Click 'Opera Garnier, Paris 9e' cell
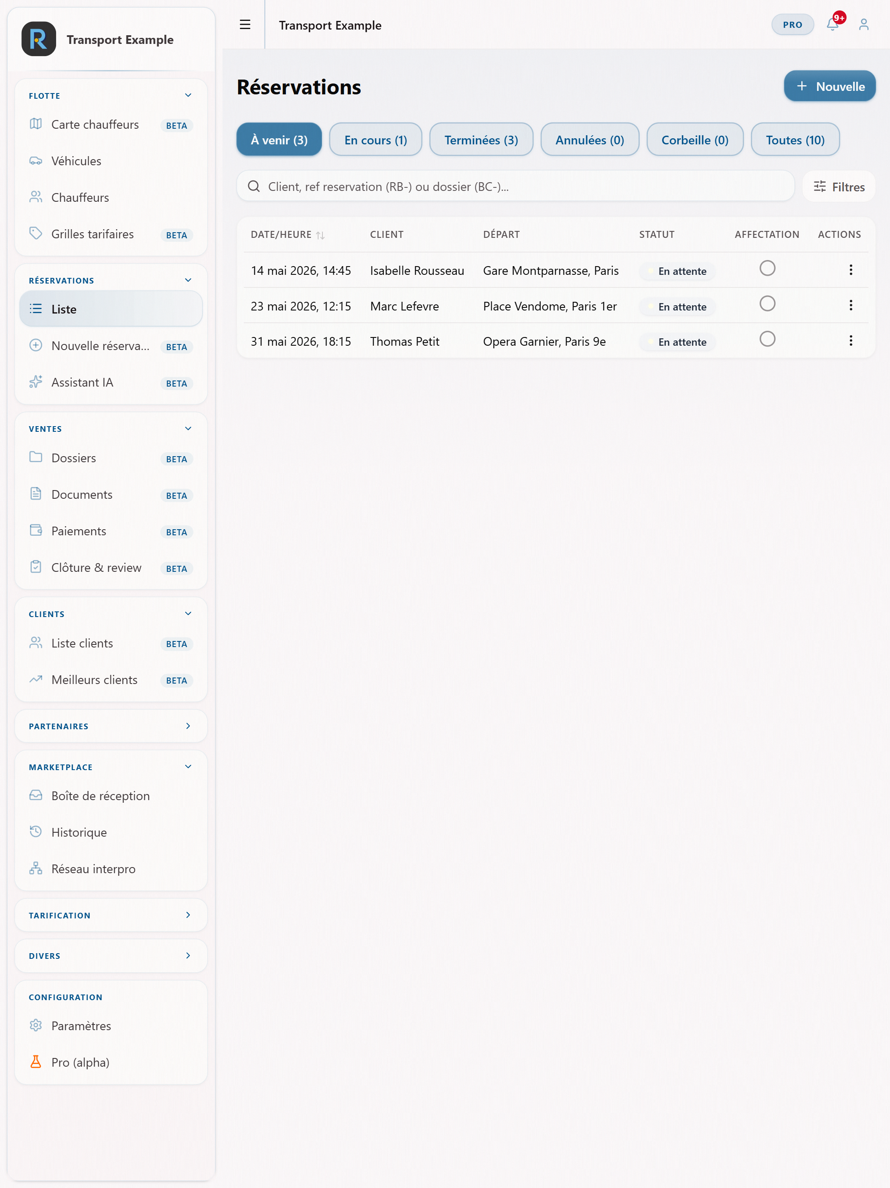This screenshot has width=890, height=1188. pos(545,341)
